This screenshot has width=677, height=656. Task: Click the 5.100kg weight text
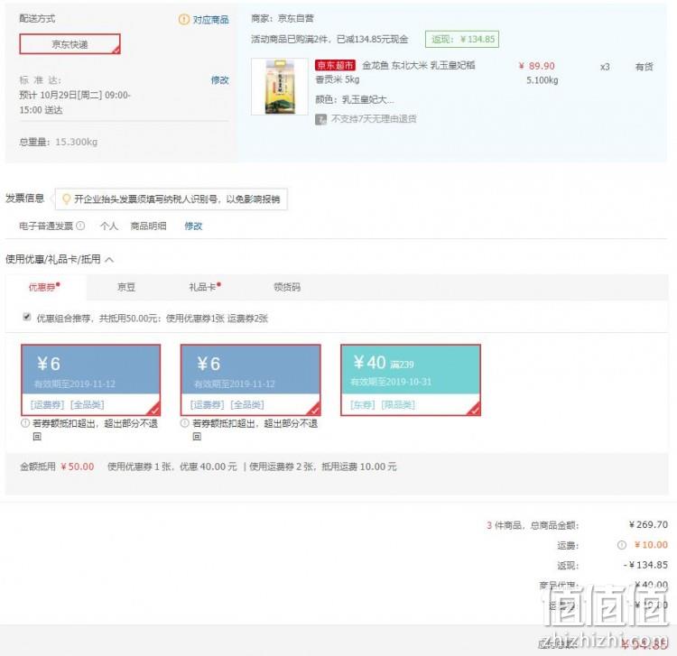click(543, 80)
